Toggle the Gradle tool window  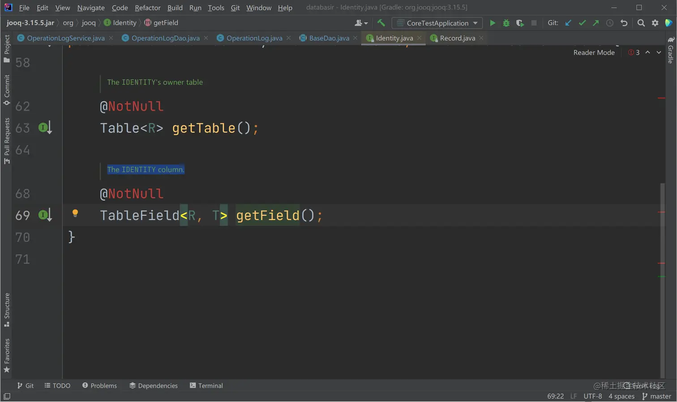(x=670, y=50)
